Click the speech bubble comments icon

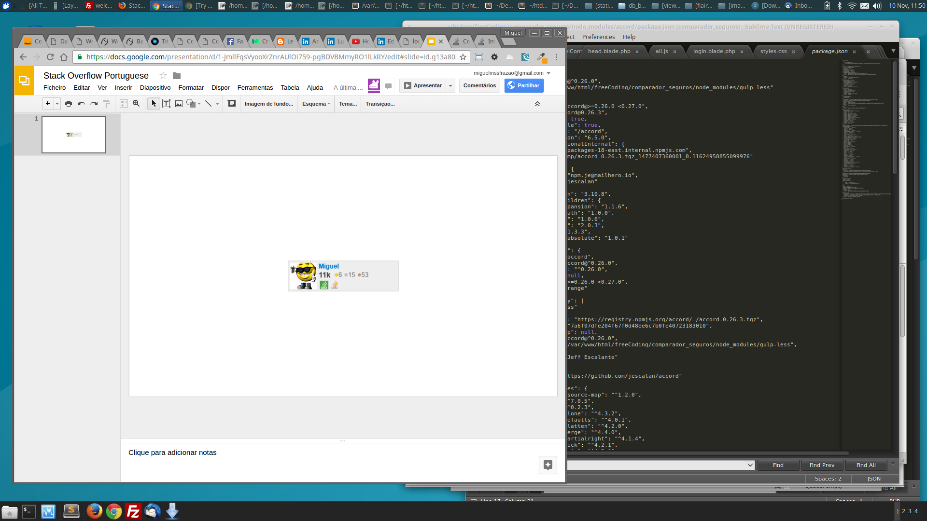[x=389, y=86]
